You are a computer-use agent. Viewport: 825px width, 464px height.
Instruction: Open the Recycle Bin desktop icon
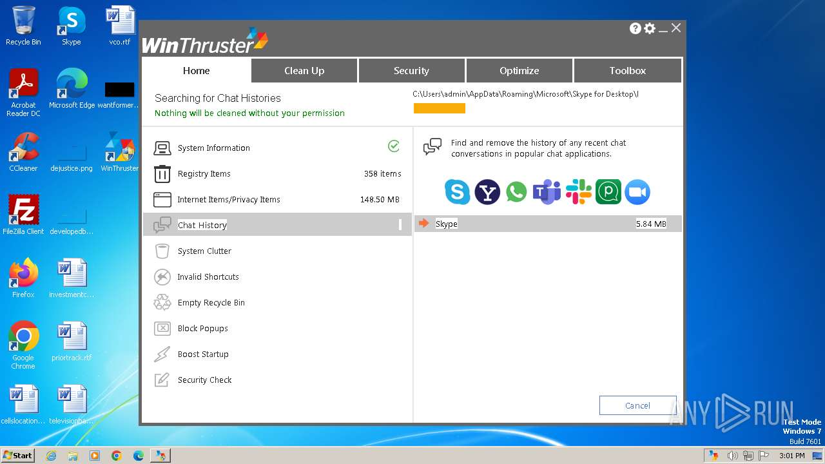coord(23,26)
